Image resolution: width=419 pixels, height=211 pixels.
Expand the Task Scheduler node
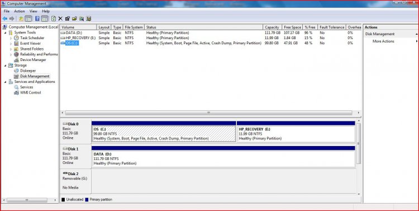pyautogui.click(x=11, y=38)
